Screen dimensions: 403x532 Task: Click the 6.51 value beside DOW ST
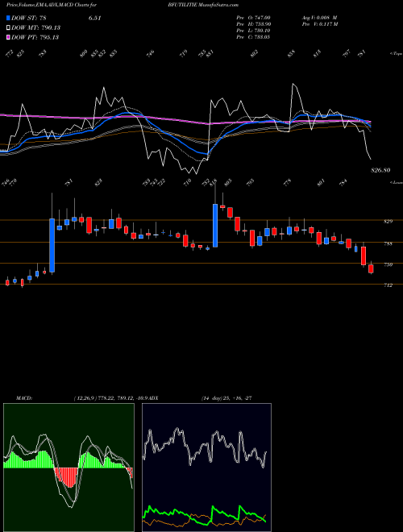click(94, 19)
